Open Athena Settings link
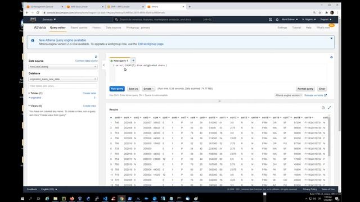This screenshot has width=360, height=202. point(282,27)
